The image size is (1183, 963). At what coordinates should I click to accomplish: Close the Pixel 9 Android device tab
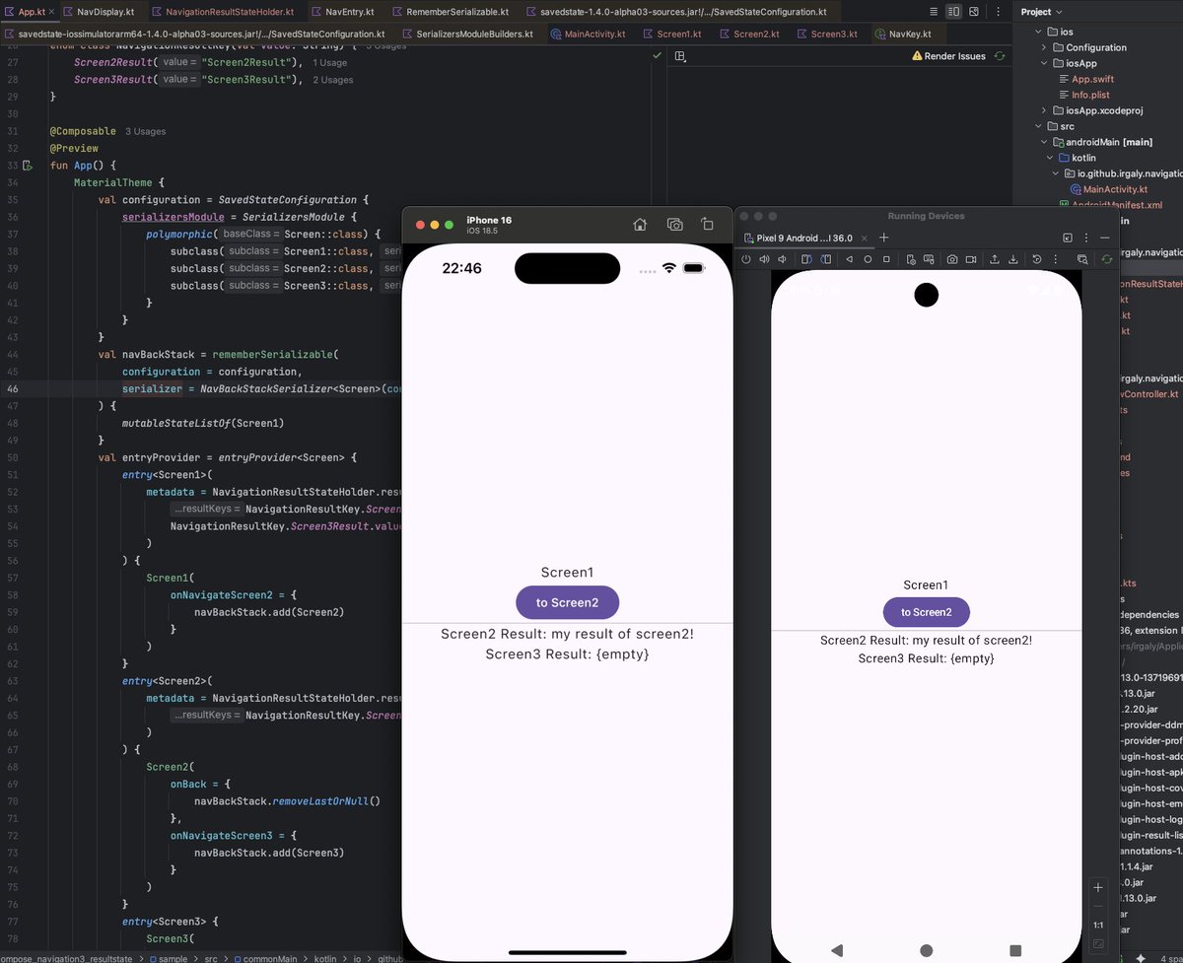(x=866, y=238)
